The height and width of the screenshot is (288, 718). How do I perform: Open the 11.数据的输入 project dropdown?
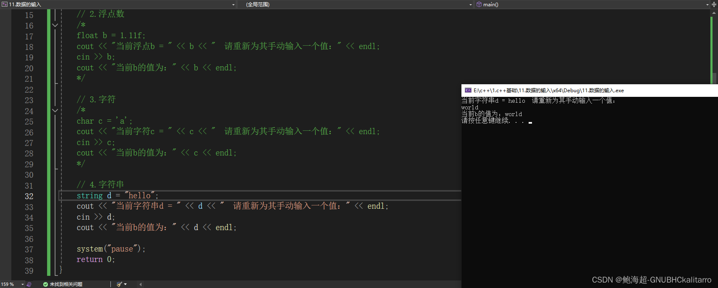233,5
